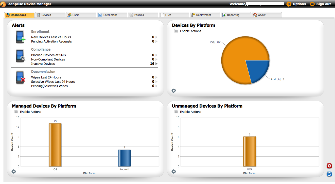Viewport: 335px width, 184px height.
Task: Expand the Non-Compliant Devices arrow
Action: click(x=156, y=59)
